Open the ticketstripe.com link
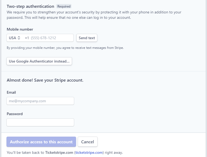This screenshot has width=207, height=157. (x=89, y=152)
